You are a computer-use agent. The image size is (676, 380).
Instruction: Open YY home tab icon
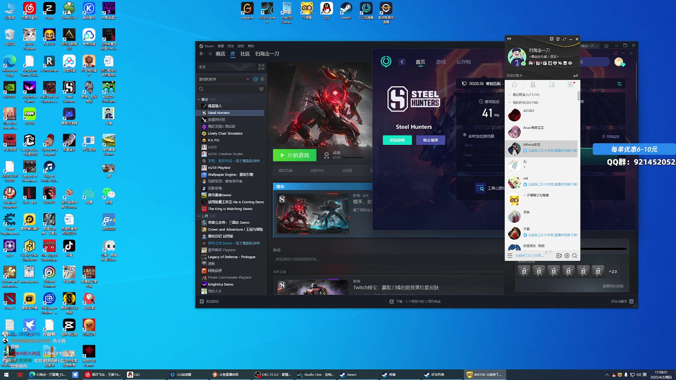514,84
